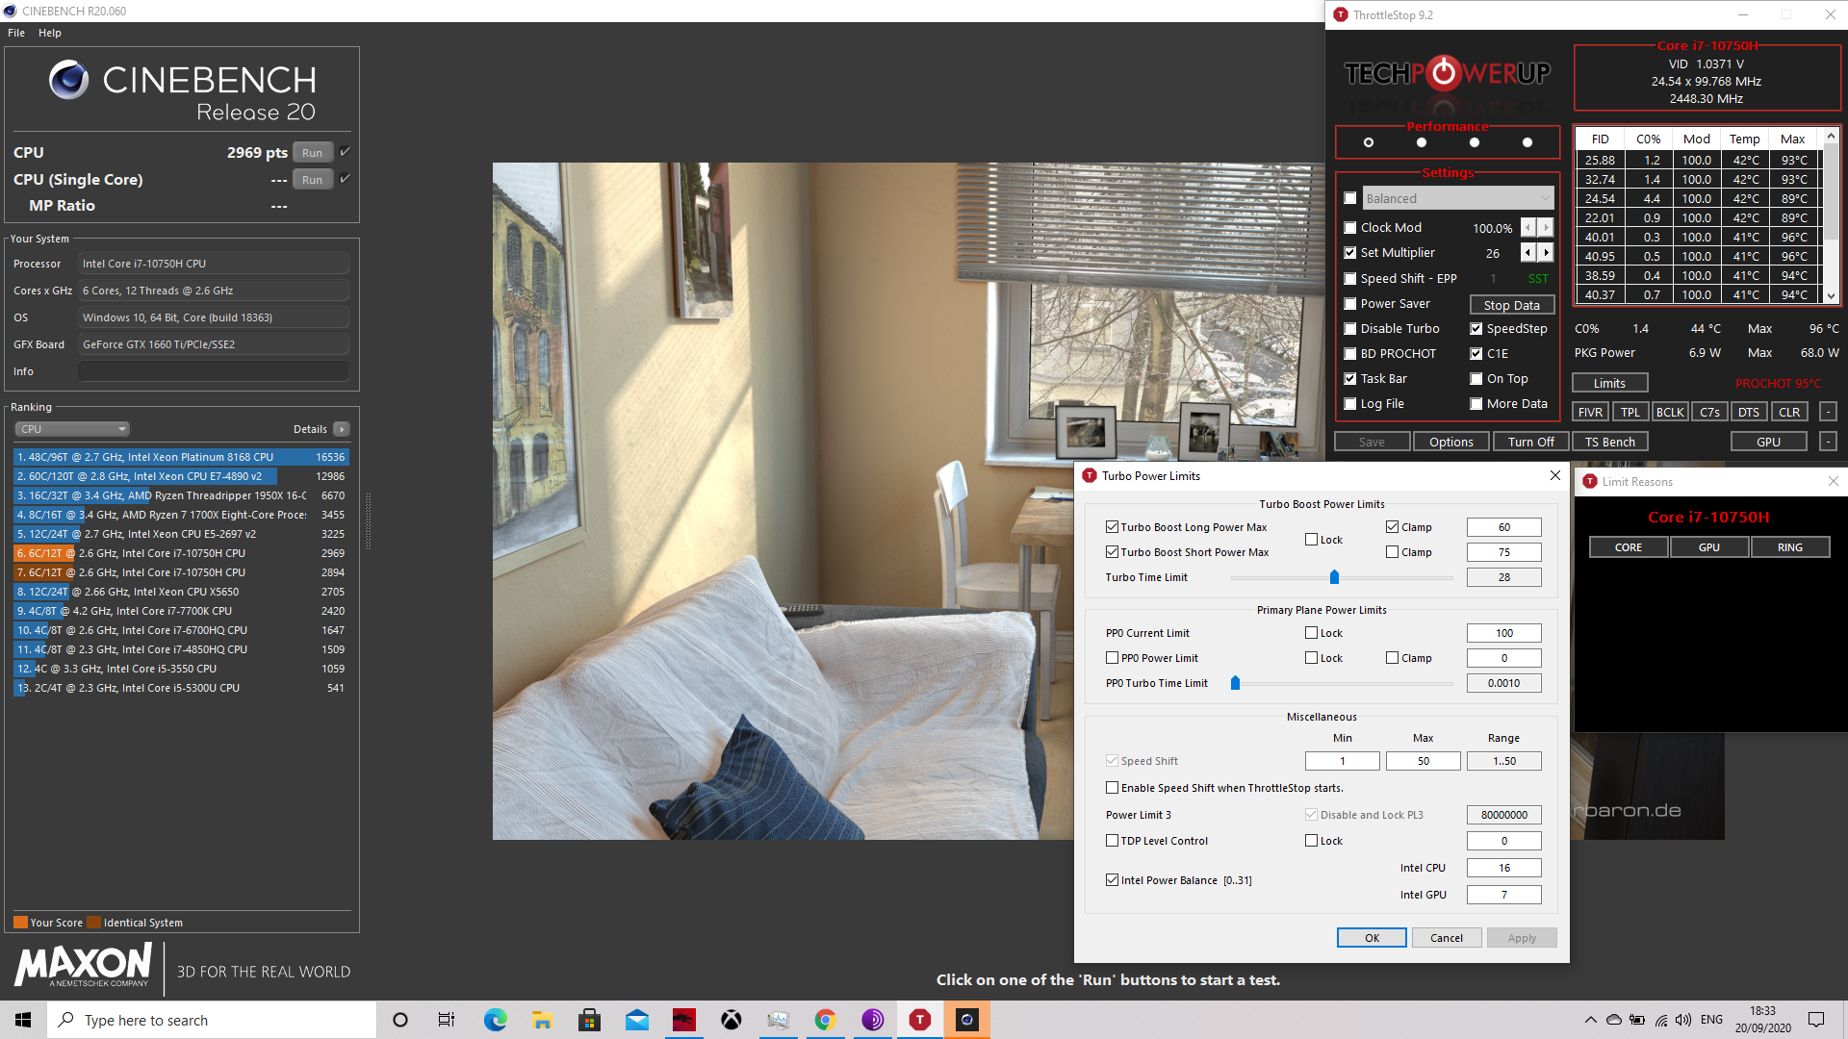Toggle Intel Power Balance checkbox

pyautogui.click(x=1113, y=880)
